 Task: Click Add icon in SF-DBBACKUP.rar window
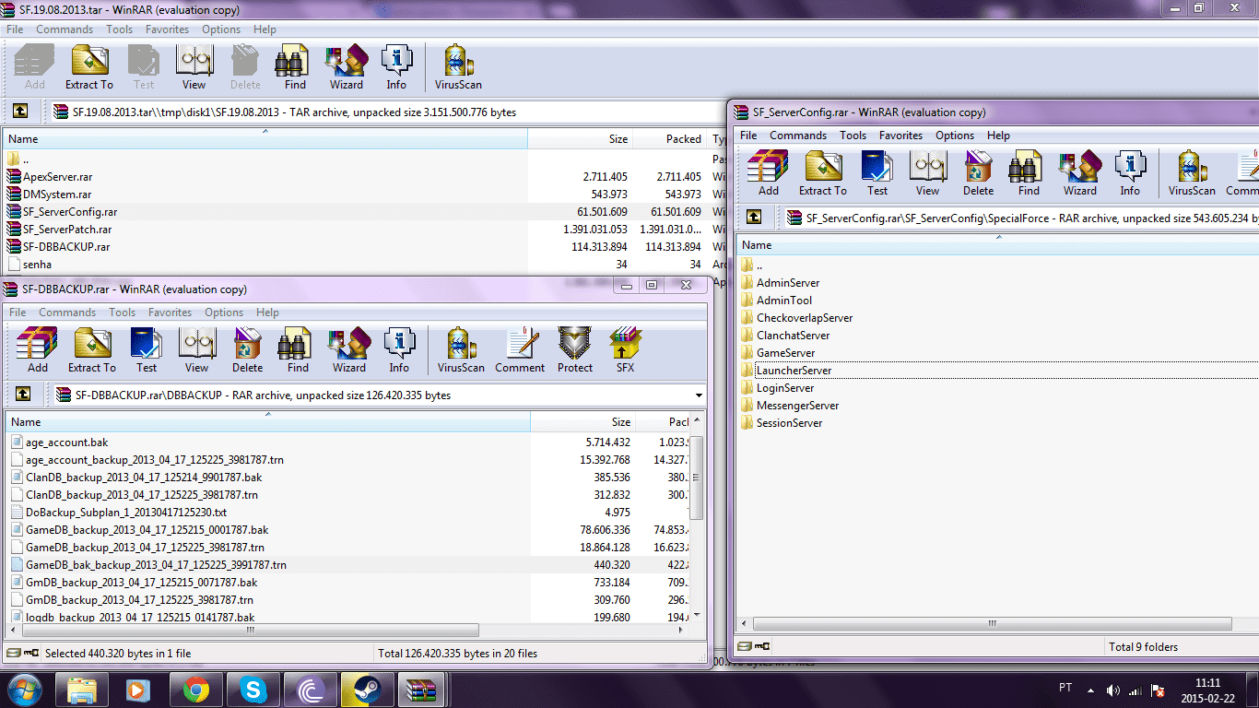point(38,349)
